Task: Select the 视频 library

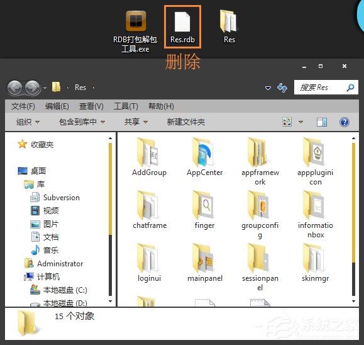Action: [x=45, y=211]
